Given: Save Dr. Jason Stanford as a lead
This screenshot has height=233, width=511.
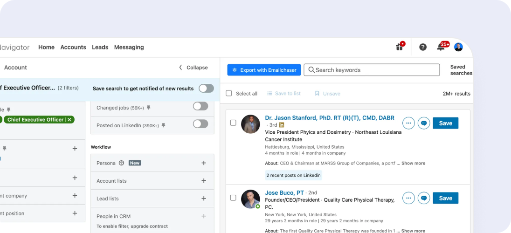Looking at the screenshot, I should point(446,123).
